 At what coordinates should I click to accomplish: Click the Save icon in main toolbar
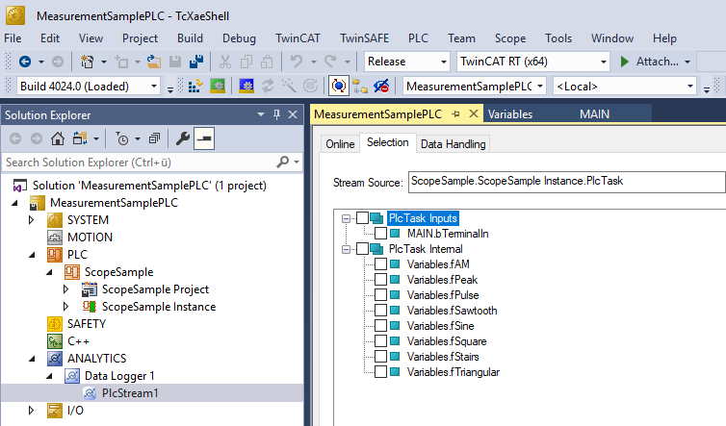click(x=175, y=62)
